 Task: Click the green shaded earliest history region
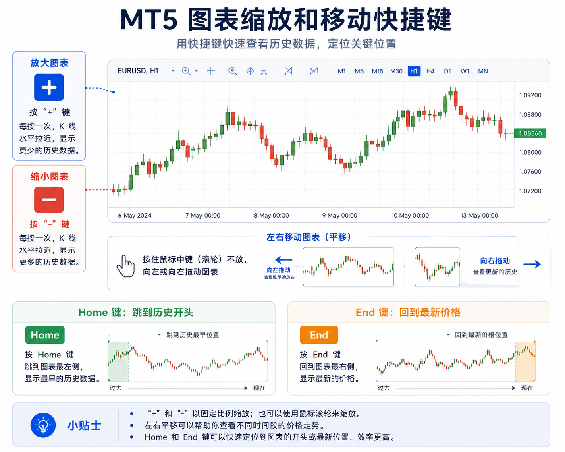point(118,361)
